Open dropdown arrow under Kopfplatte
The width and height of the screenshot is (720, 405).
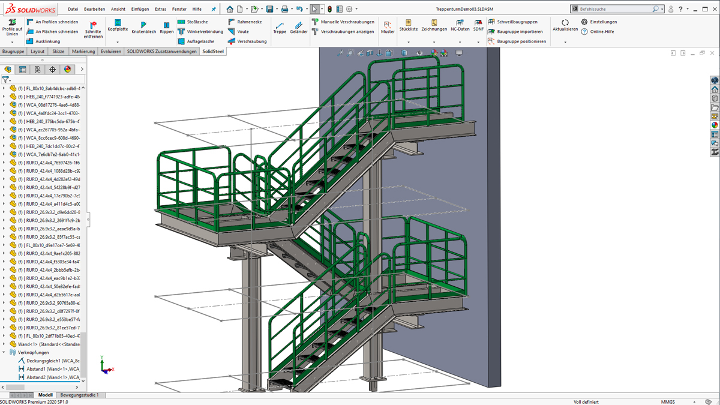[118, 42]
